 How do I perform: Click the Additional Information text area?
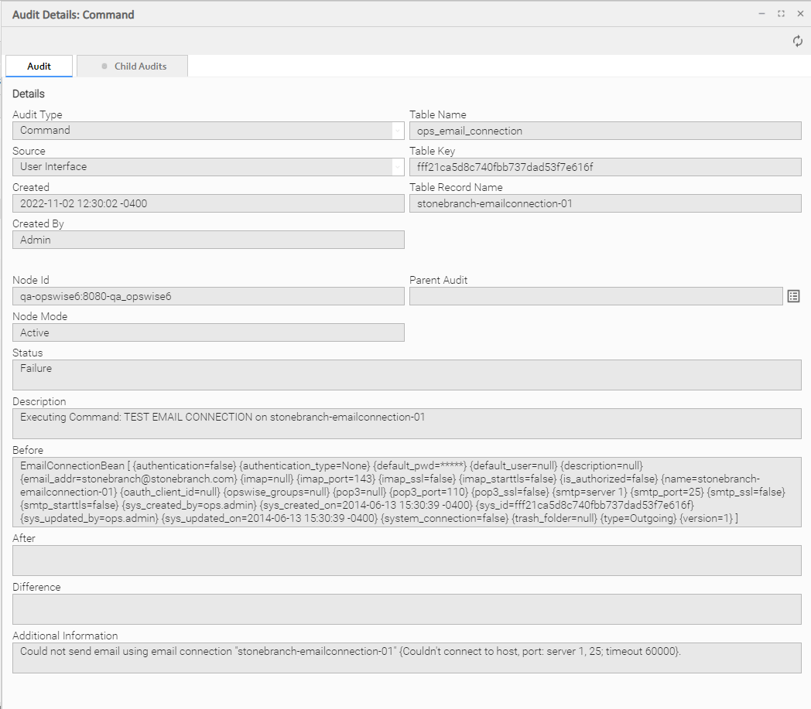406,658
